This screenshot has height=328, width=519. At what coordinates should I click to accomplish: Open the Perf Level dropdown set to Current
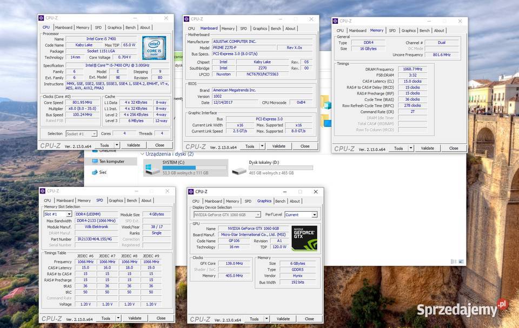click(x=301, y=215)
